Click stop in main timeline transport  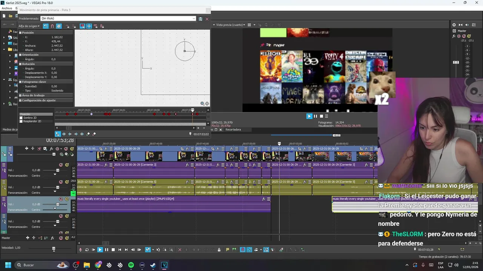tap(113, 250)
